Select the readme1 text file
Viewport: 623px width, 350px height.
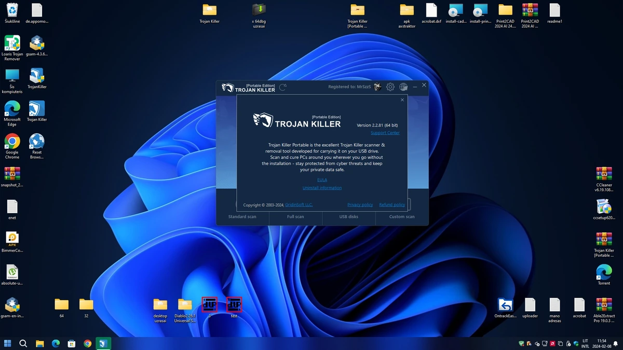[x=554, y=13]
